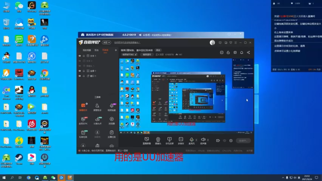The width and height of the screenshot is (322, 181).
Task: Toggle the lock on the 全屏 1 source
Action: coord(84,71)
